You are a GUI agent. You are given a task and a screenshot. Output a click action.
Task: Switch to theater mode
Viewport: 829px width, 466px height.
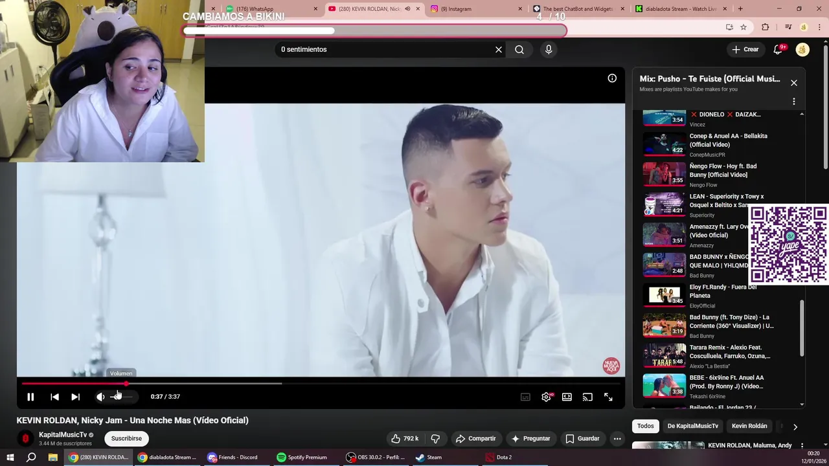(567, 397)
